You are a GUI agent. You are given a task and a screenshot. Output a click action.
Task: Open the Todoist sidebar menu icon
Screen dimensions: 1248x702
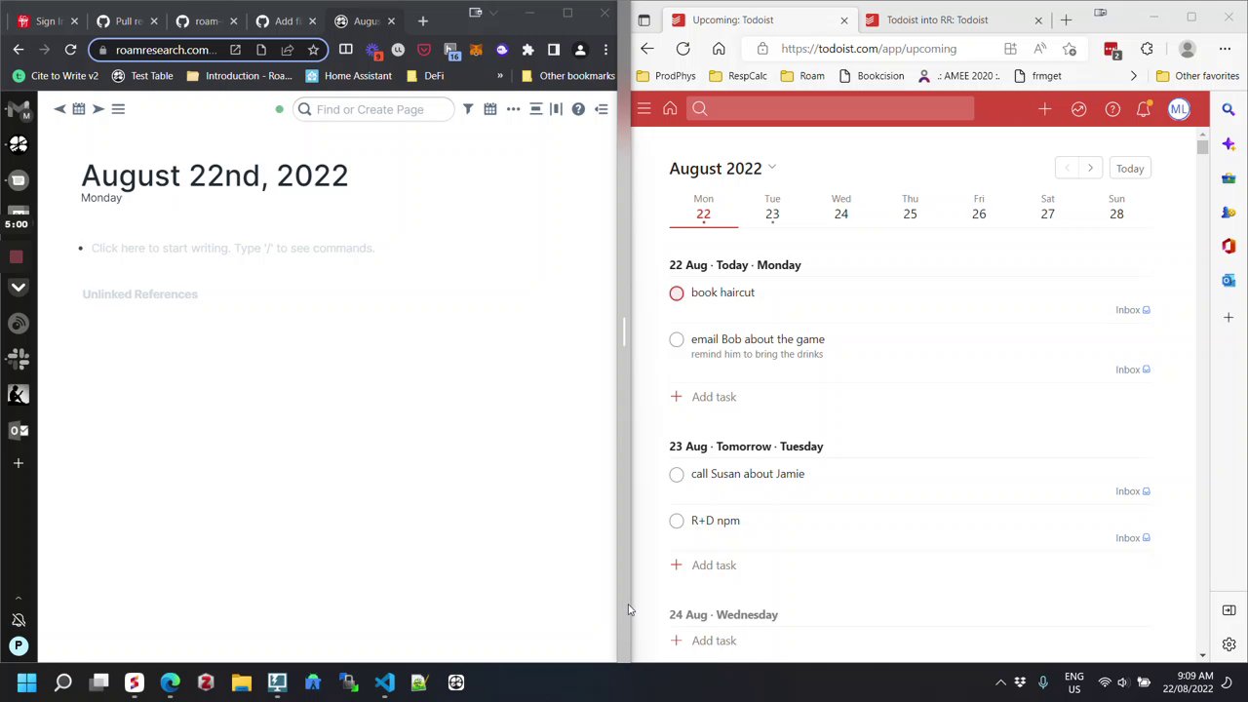[643, 109]
